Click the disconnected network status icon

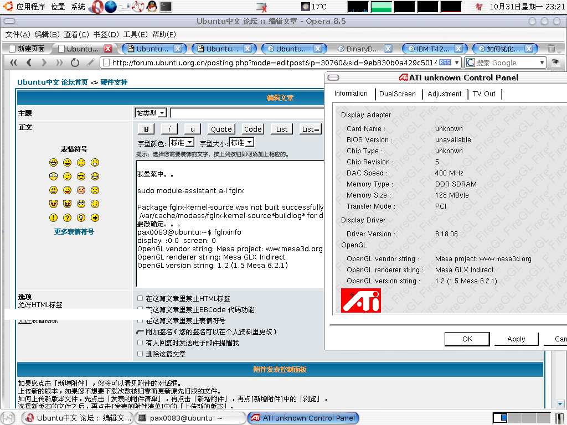[x=261, y=7]
